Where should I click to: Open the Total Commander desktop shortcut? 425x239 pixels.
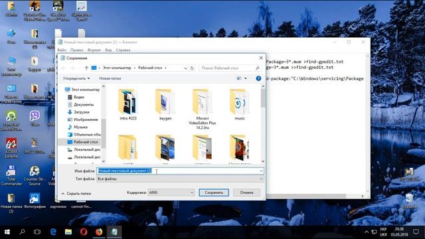point(11,175)
